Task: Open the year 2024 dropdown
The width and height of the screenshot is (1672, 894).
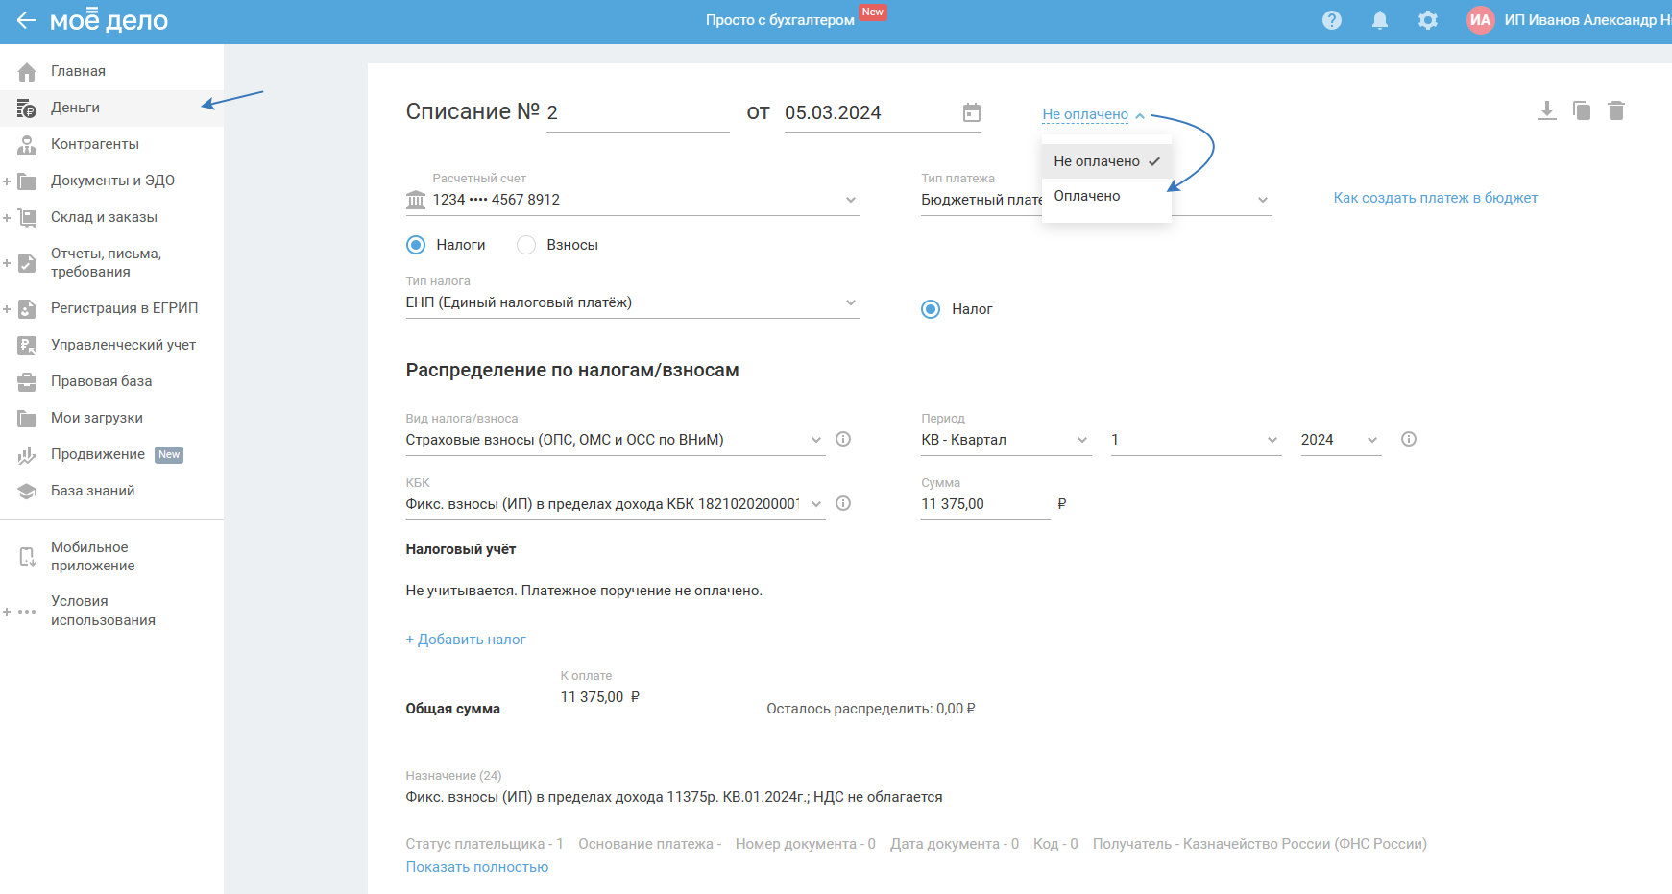Action: pyautogui.click(x=1342, y=440)
